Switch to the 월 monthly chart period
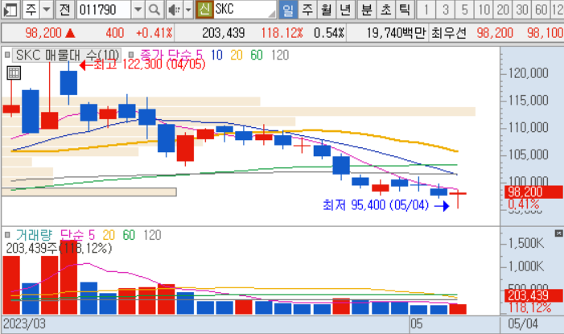Viewport: 564px width, 334px height. [x=326, y=10]
